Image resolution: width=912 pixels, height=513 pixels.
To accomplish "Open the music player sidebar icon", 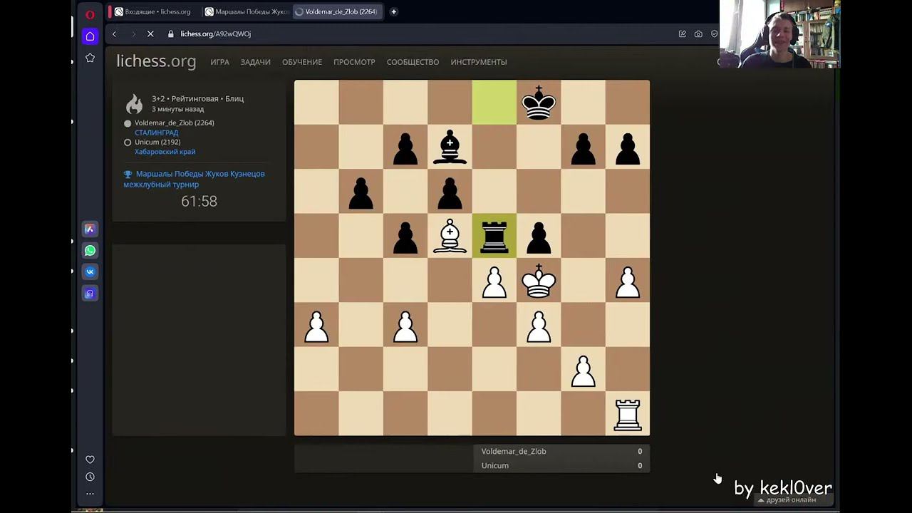I will tap(90, 293).
